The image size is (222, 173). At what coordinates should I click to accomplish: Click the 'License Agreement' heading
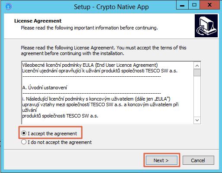(38, 21)
